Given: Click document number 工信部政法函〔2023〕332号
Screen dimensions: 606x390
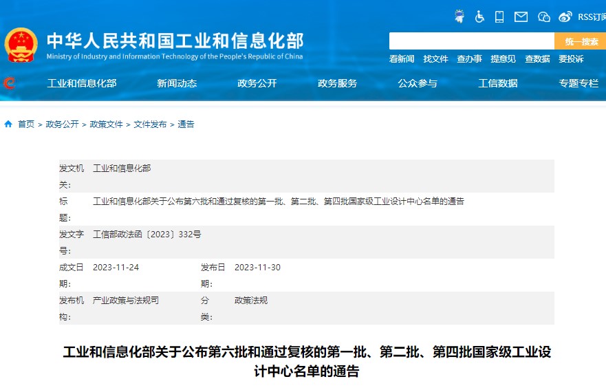Looking at the screenshot, I should [147, 235].
